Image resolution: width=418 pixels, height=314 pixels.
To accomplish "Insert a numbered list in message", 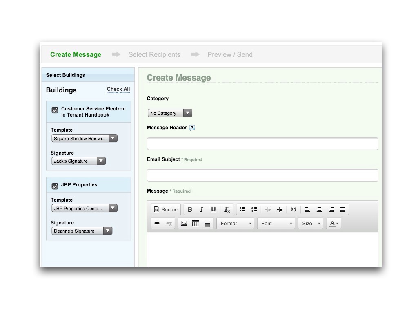I will 242,210.
